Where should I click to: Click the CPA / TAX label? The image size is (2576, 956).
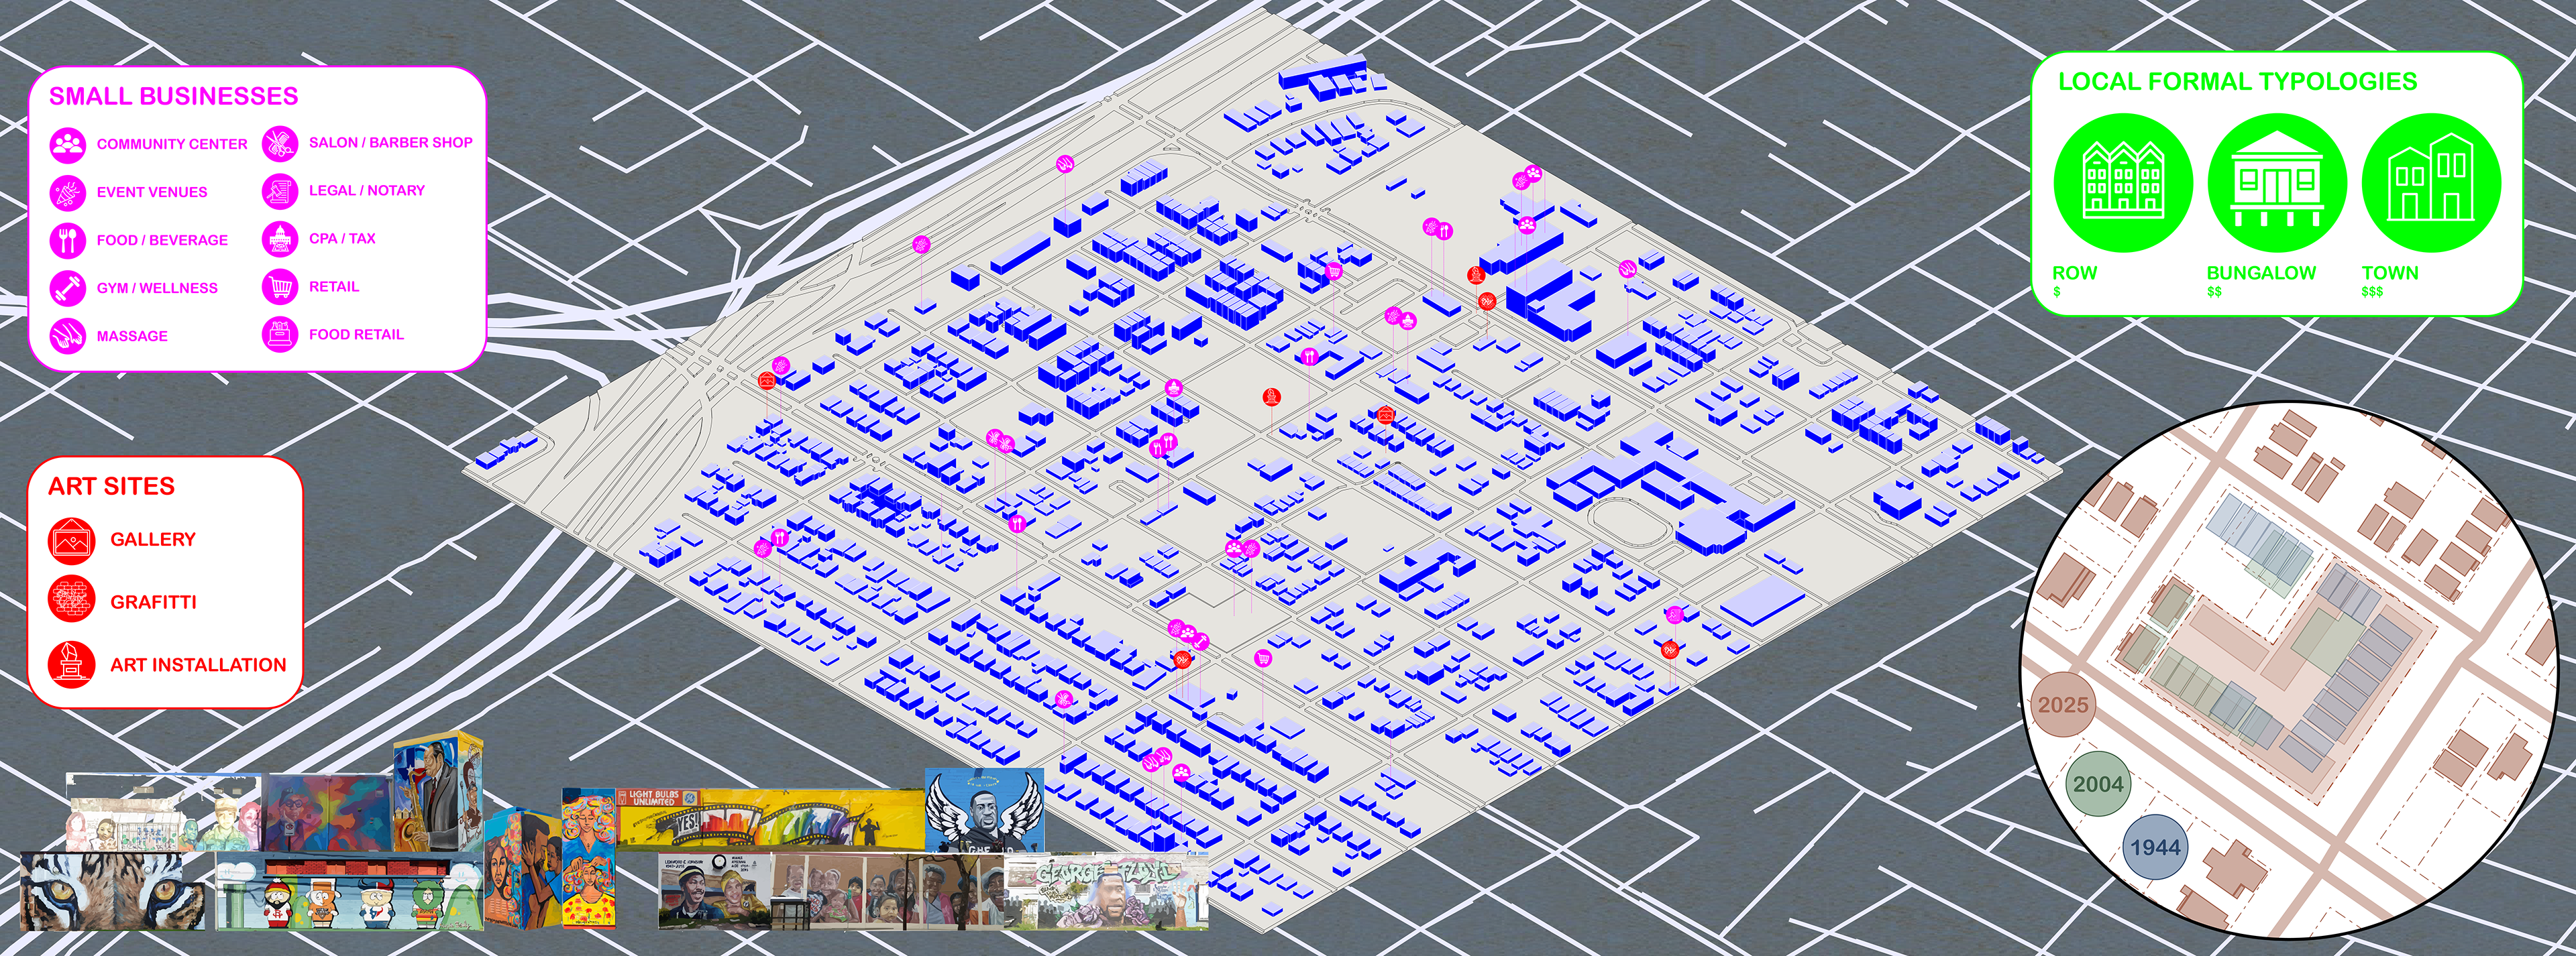(342, 238)
